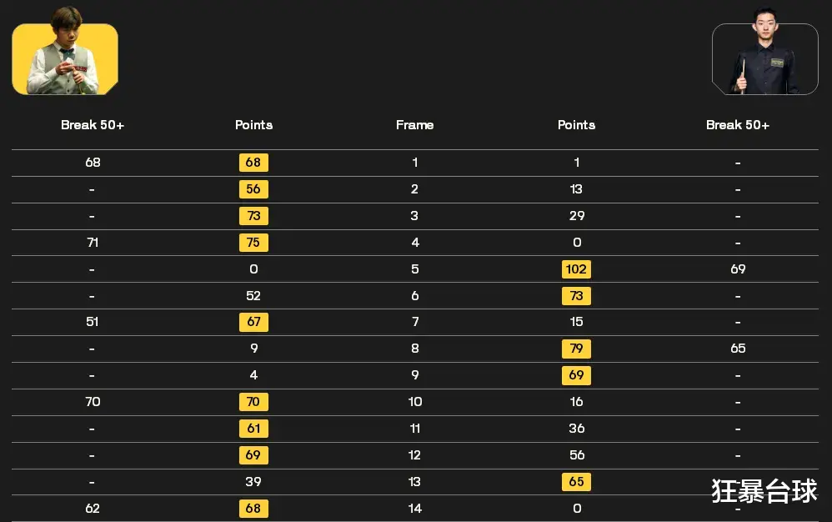The image size is (832, 522).
Task: Select the 65 break value in frame 8
Action: 738,349
